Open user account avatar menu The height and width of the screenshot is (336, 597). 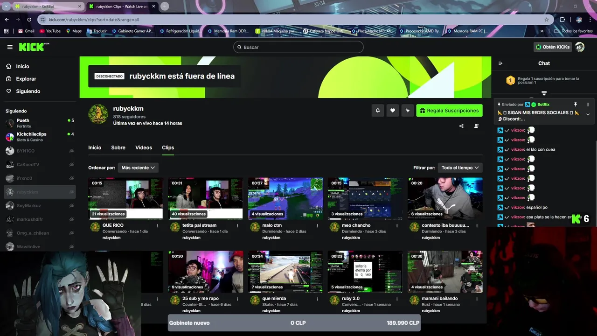pos(580,47)
